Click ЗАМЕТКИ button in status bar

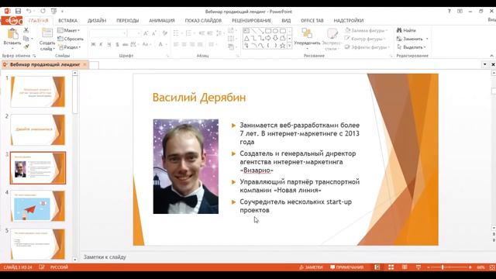pos(311,267)
